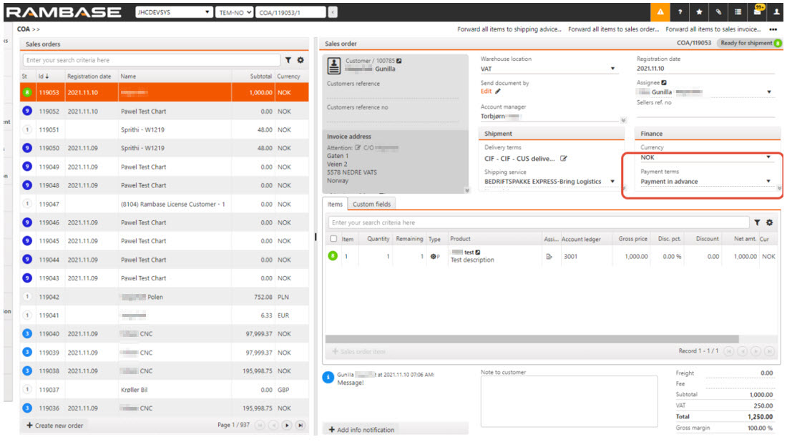Image resolution: width=787 pixels, height=442 pixels.
Task: Open the help question mark icon
Action: pyautogui.click(x=680, y=12)
